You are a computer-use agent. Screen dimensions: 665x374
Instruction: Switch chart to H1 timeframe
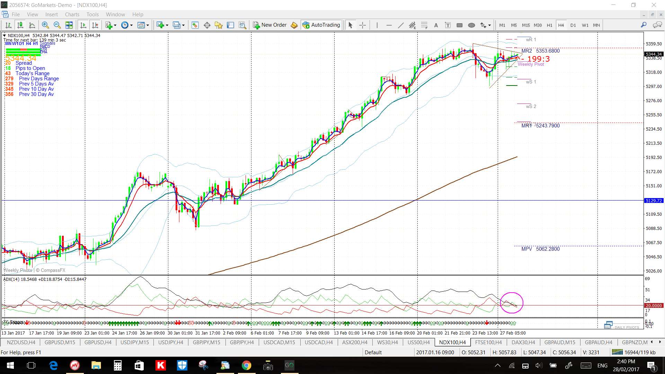coord(549,25)
